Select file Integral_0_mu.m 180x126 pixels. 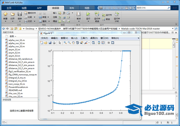tap(17, 78)
